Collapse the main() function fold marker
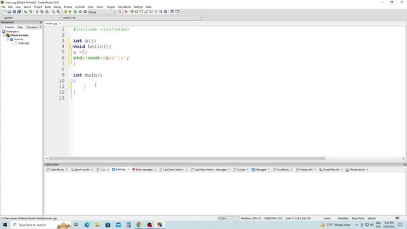This screenshot has height=229, width=407. [71, 81]
